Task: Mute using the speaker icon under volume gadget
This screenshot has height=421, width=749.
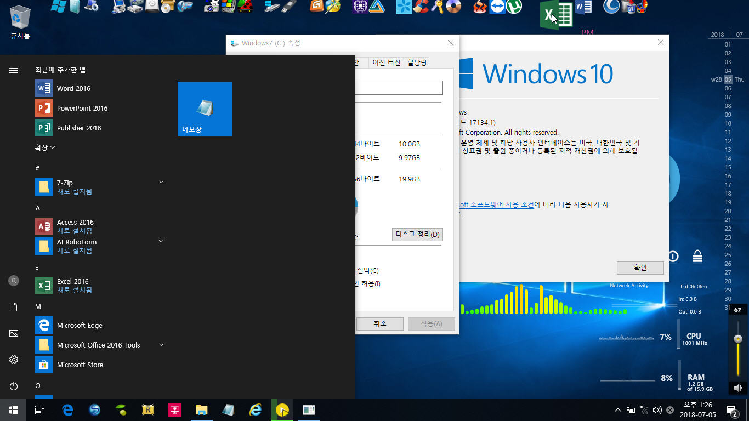Action: click(738, 388)
